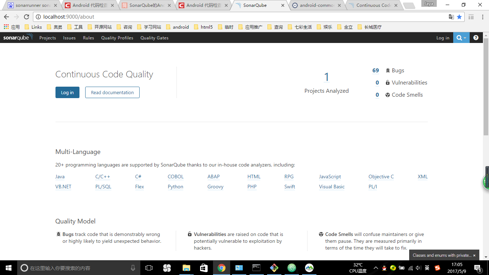Click the address bar URL field
The width and height of the screenshot is (489, 275).
click(x=240, y=17)
